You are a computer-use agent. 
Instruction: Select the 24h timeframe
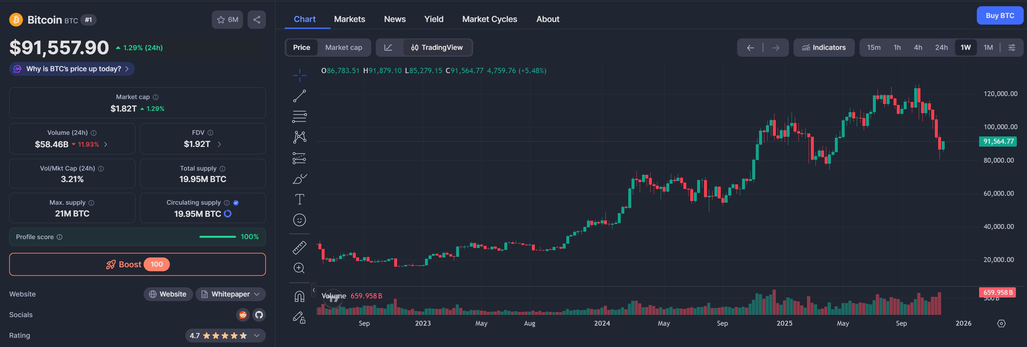pos(941,48)
